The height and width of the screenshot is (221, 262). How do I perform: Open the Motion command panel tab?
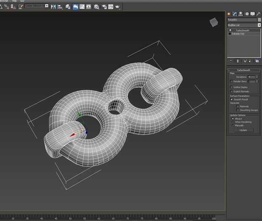pyautogui.click(x=246, y=14)
